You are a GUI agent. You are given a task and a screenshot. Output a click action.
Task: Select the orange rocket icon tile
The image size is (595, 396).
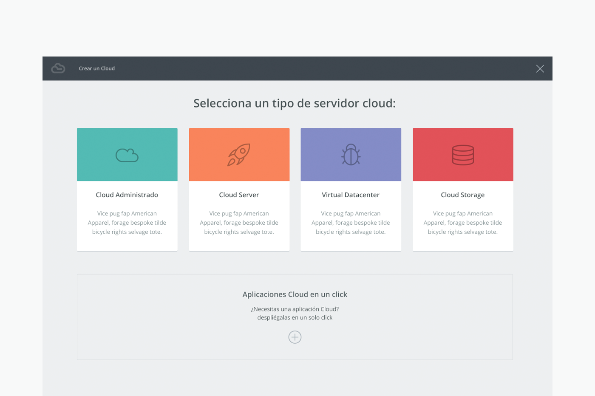click(239, 155)
